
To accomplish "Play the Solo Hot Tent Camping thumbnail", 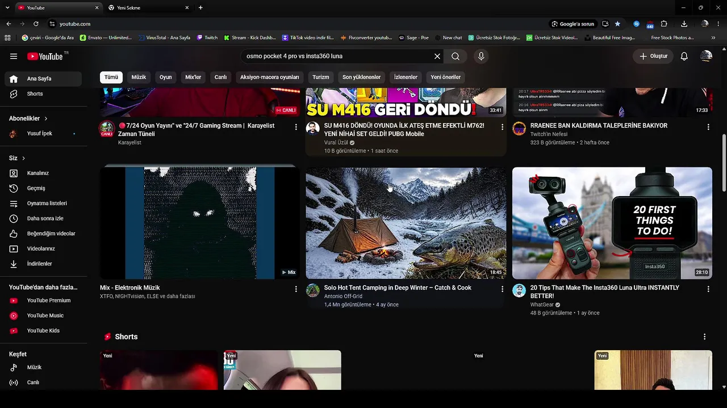I will [x=406, y=223].
